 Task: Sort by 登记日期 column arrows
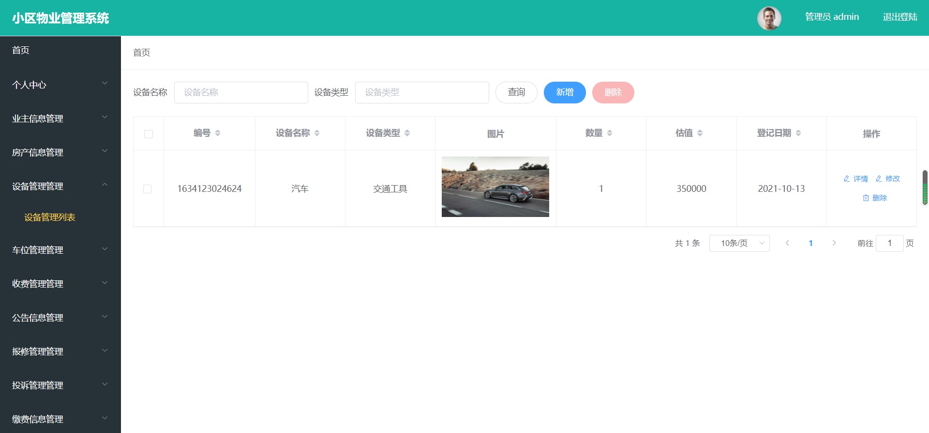pyautogui.click(x=798, y=133)
